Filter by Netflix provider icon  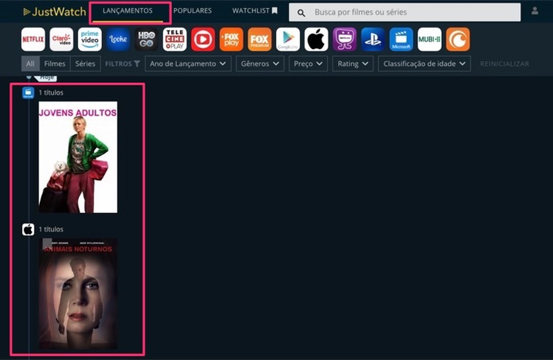pos(33,39)
